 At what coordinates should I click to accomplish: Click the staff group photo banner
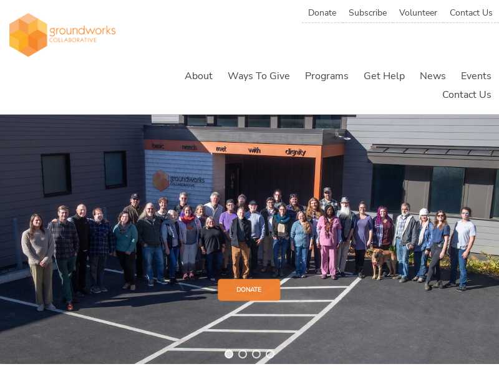point(249,239)
